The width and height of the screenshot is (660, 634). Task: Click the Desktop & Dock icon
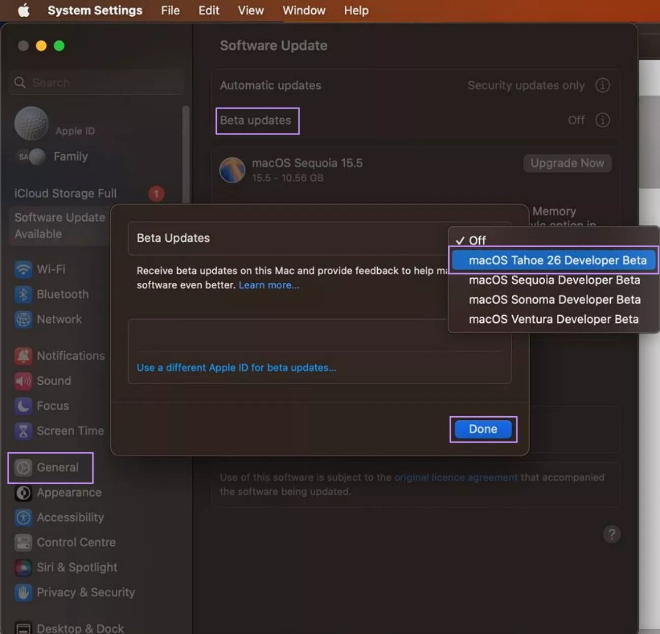[x=23, y=628]
